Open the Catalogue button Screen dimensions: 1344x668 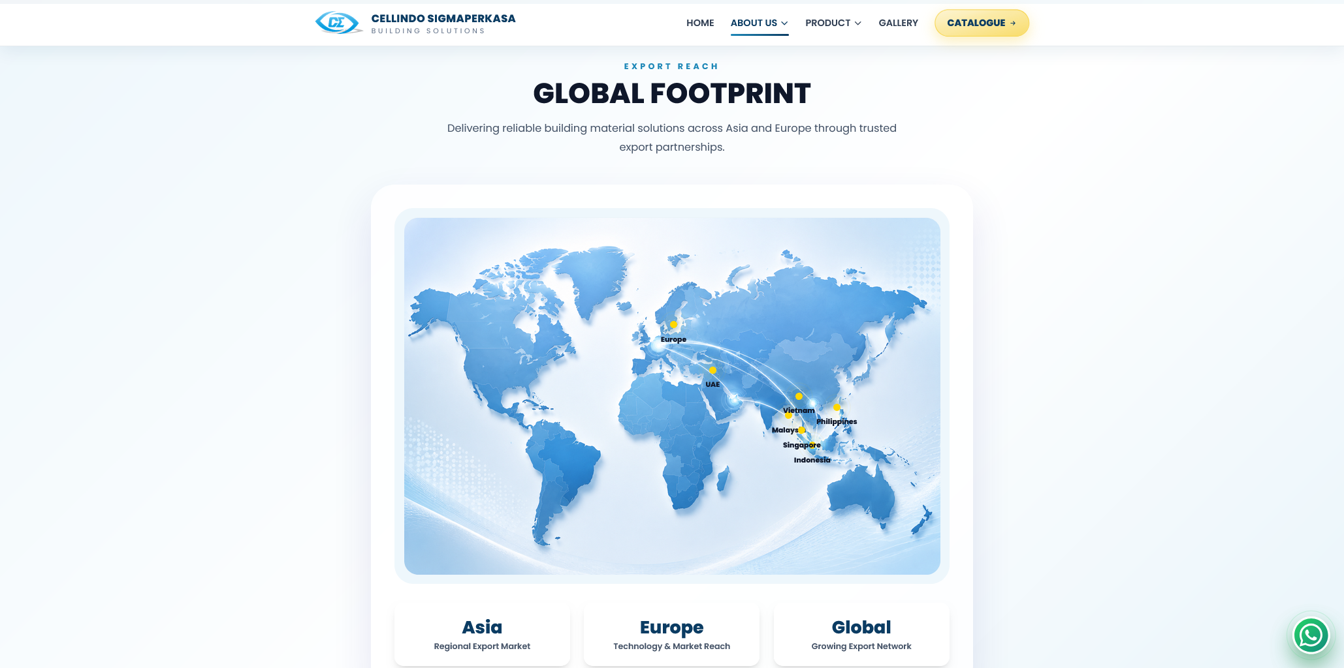point(982,23)
